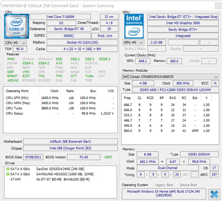
Task: Expand the Corsair CML8GX3M2A1600C9 memory module dropdown
Action: [170, 77]
